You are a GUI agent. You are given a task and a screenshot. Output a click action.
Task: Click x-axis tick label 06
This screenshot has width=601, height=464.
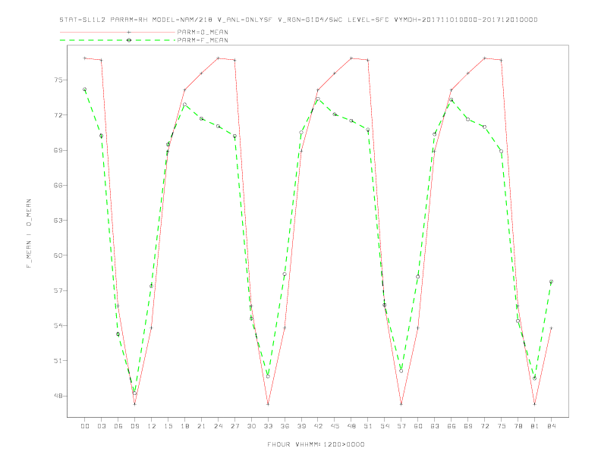(x=118, y=426)
